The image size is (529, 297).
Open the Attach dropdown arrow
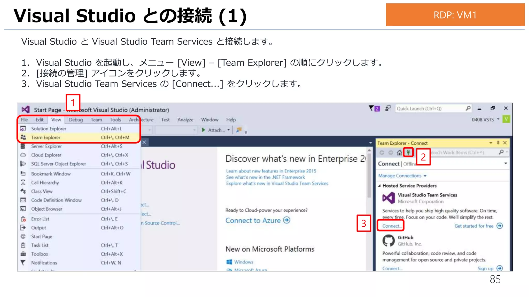coord(229,130)
